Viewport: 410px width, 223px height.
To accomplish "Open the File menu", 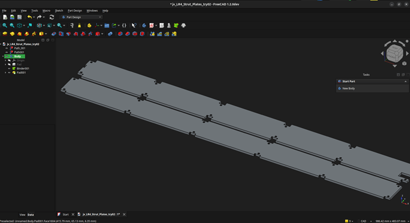I will [x=4, y=11].
